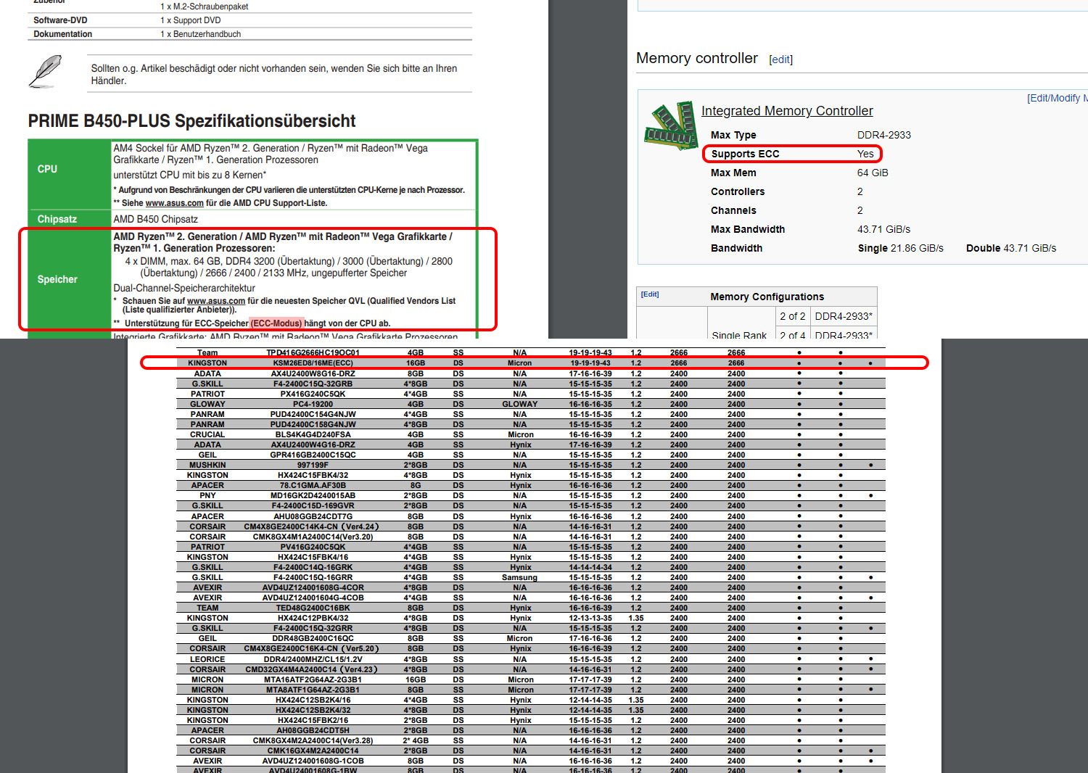Viewport: 1088px width, 773px height.
Task: Click the Chipsatz row label
Action: (x=57, y=219)
